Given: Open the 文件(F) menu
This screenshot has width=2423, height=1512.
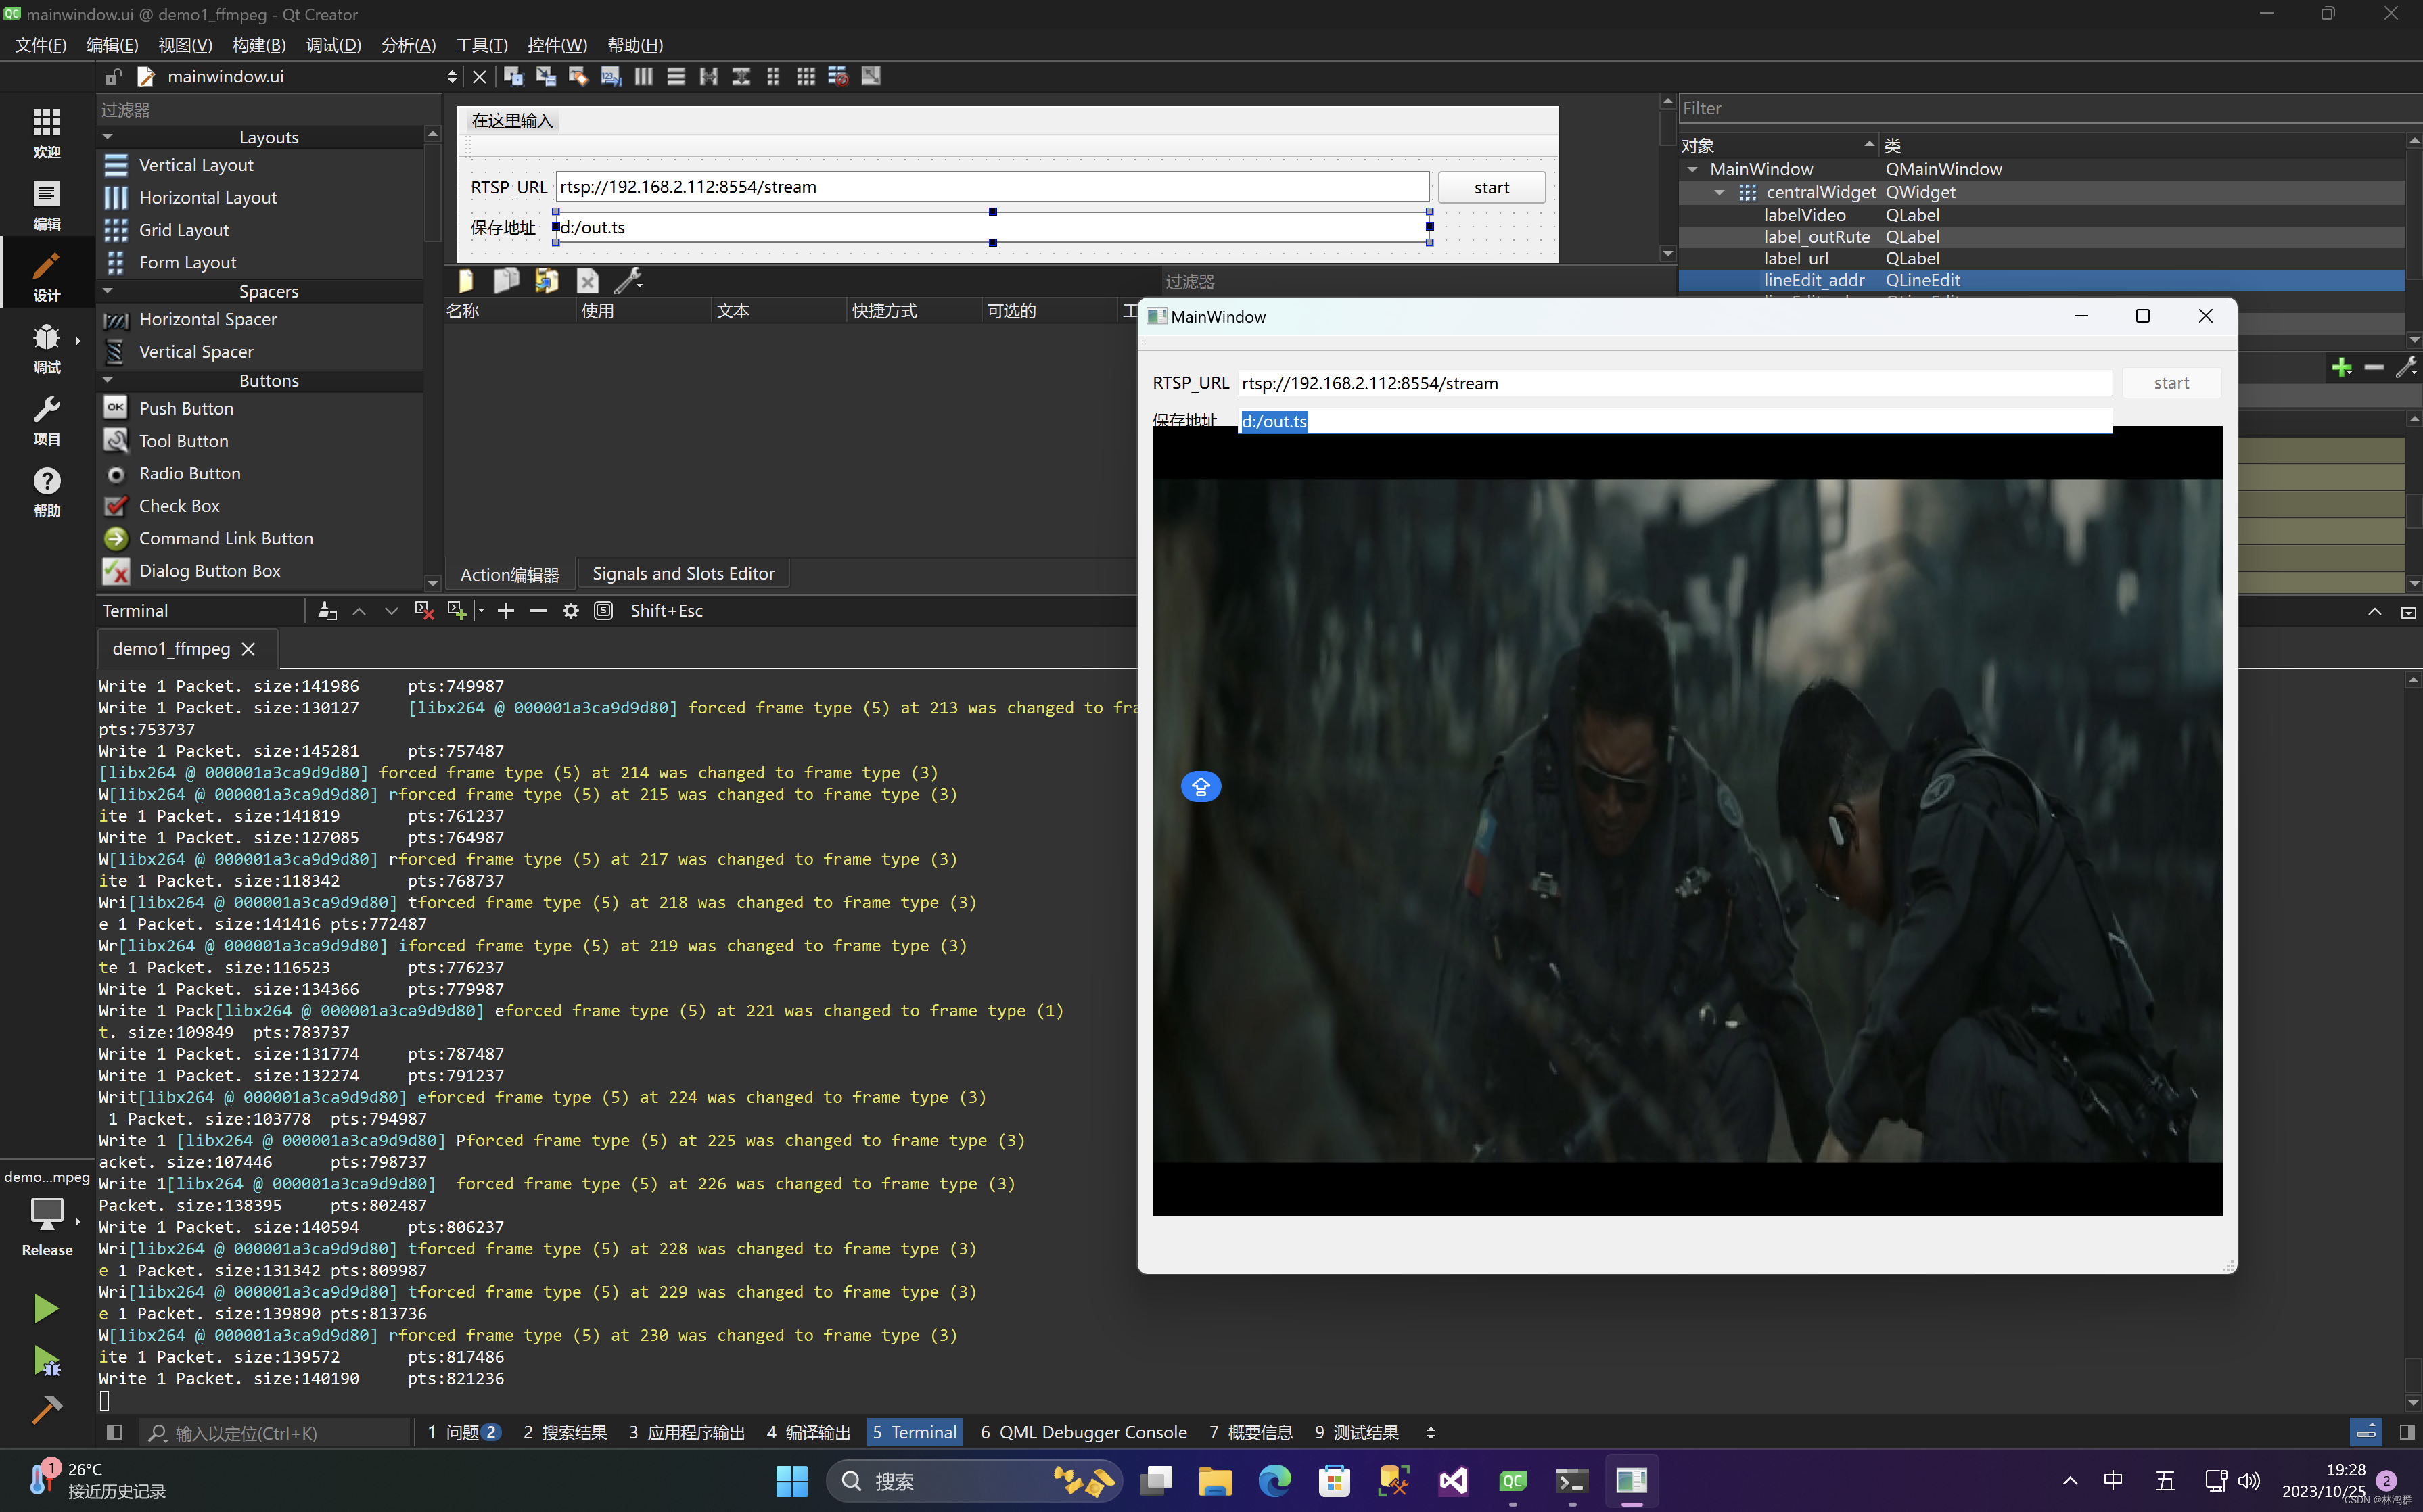Looking at the screenshot, I should [x=41, y=45].
